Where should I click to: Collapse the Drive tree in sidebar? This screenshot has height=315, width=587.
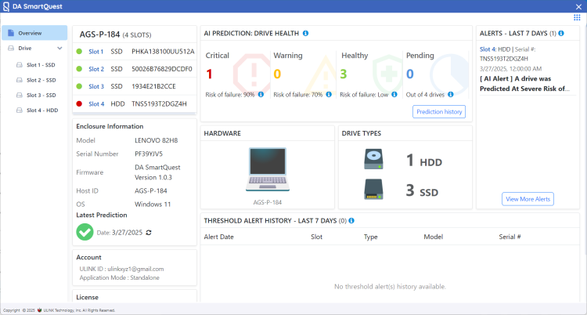click(59, 49)
